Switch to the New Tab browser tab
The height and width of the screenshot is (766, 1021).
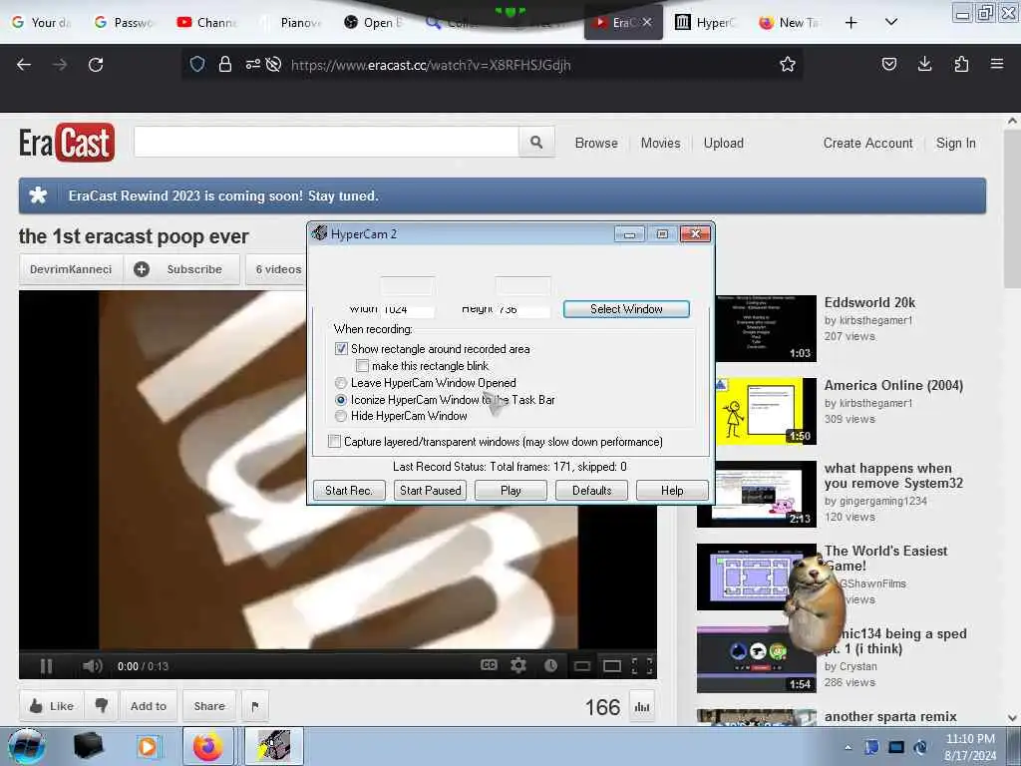[790, 22]
